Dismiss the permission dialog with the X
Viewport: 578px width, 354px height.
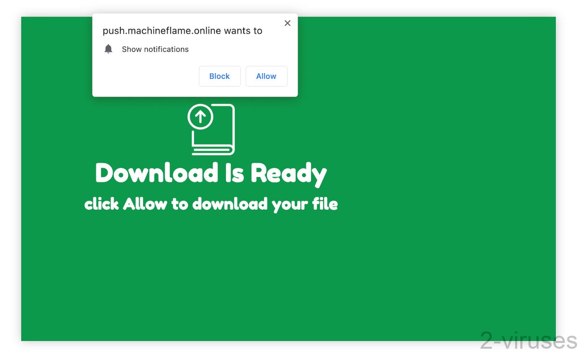(x=287, y=23)
